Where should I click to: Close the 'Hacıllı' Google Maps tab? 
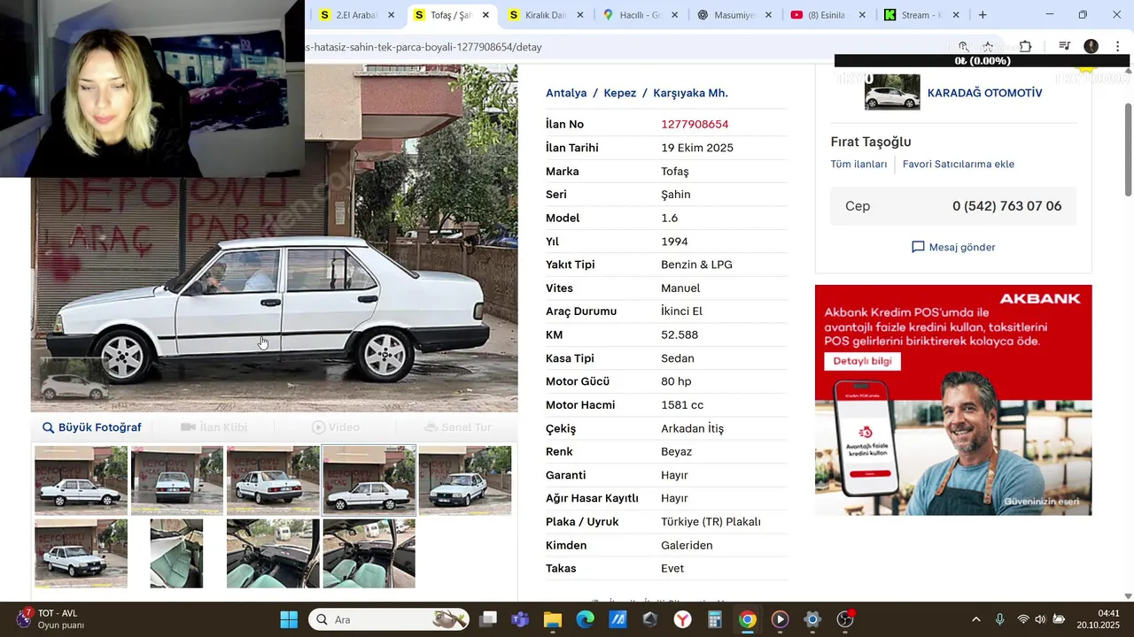(674, 15)
